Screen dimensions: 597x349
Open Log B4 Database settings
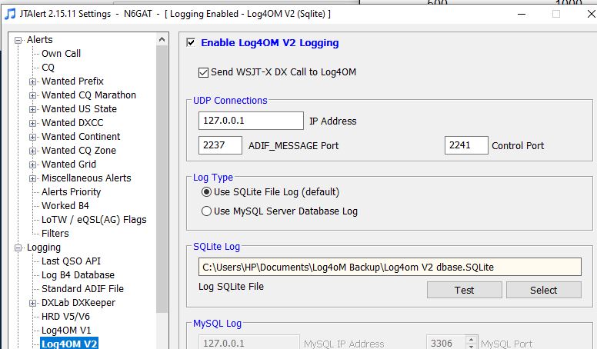78,274
